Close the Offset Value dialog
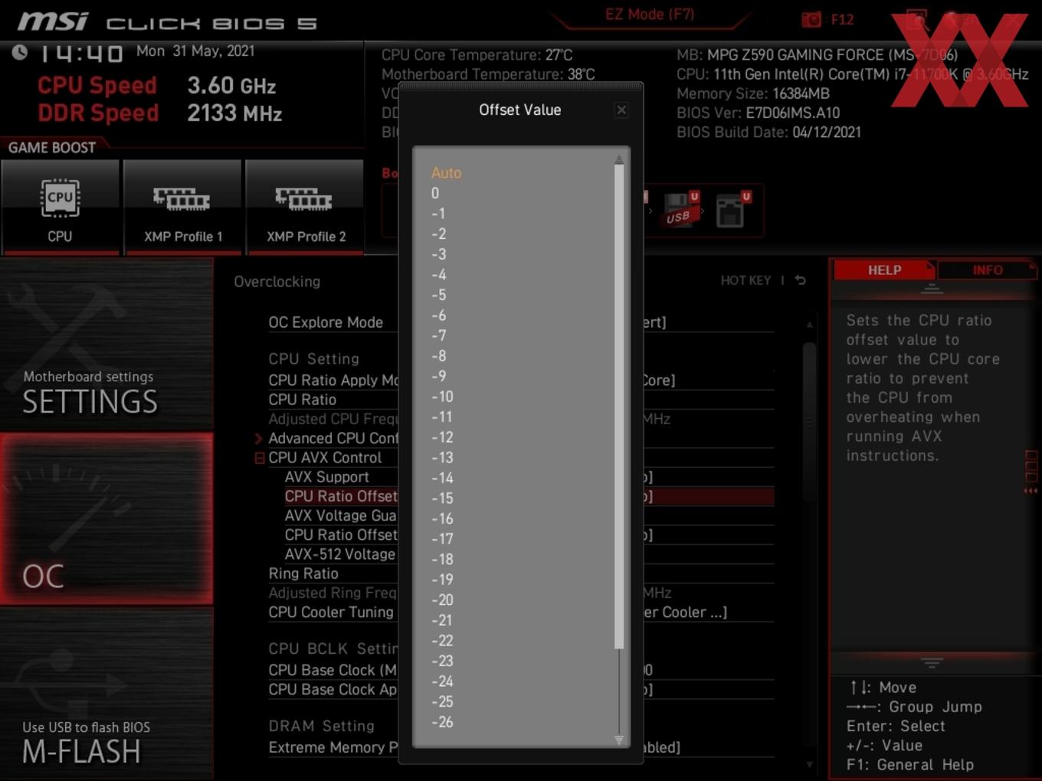 tap(621, 110)
